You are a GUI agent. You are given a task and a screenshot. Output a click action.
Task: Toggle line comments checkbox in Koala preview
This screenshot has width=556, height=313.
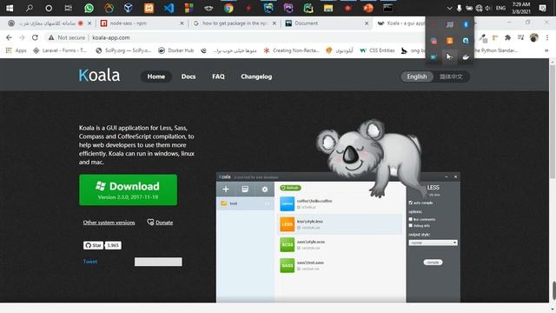point(410,219)
